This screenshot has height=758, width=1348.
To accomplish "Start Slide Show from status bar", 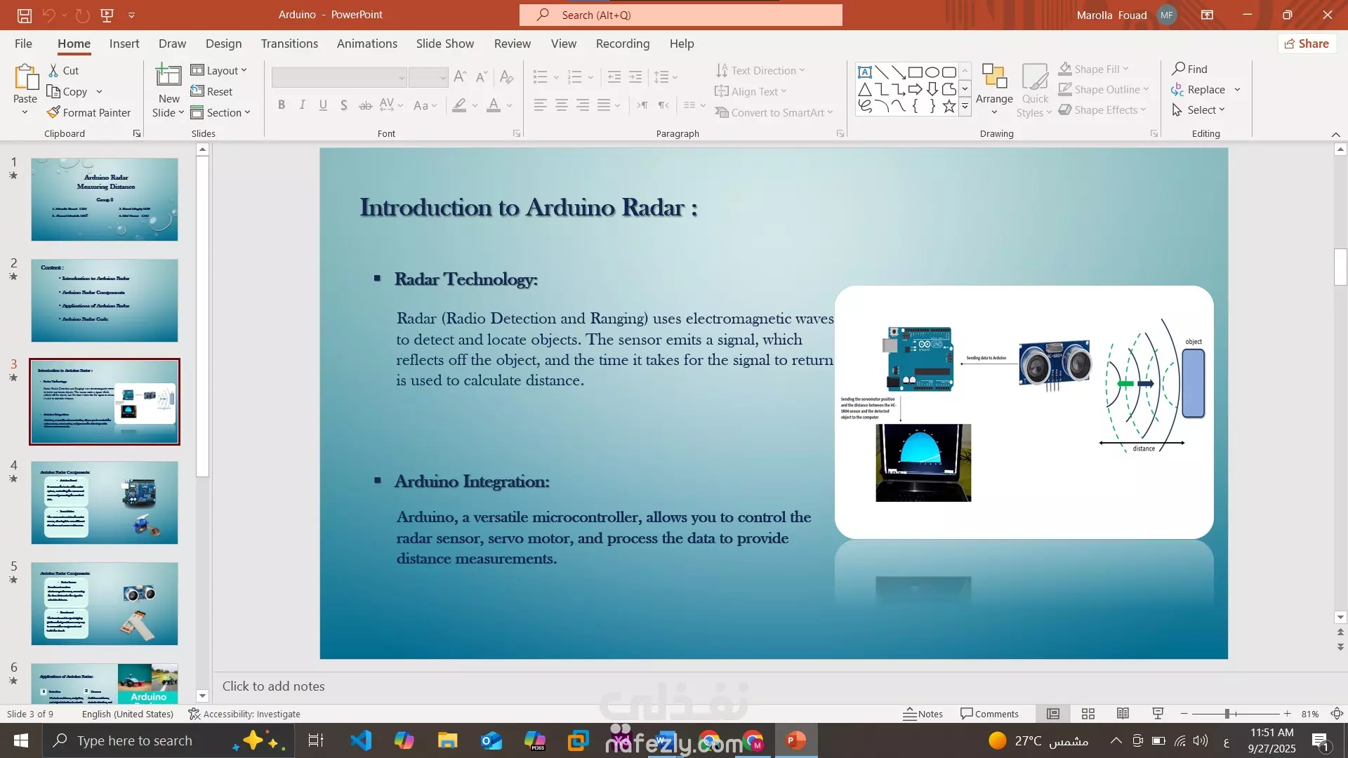I will click(1158, 714).
